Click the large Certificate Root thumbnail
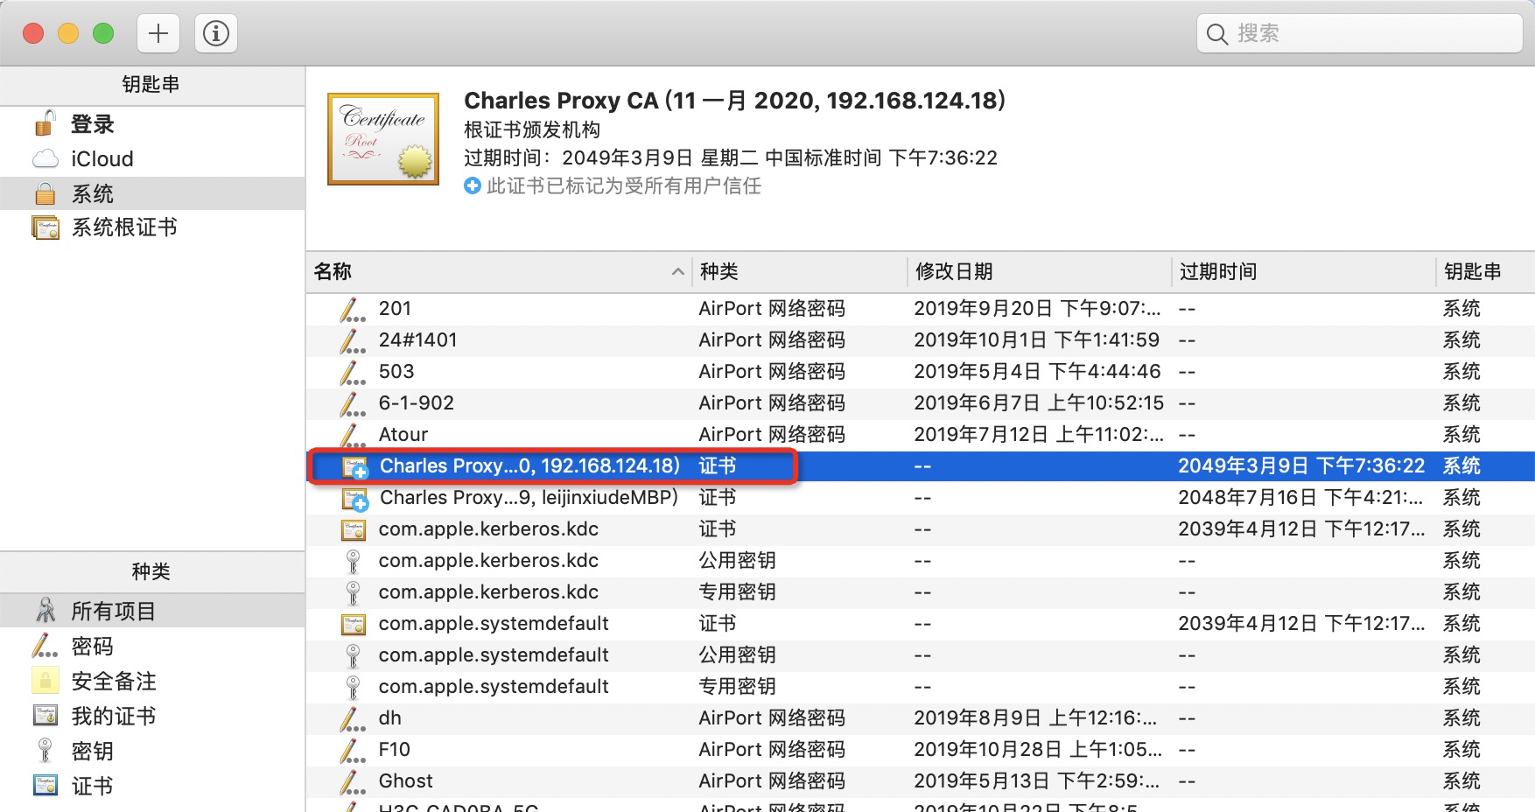 pyautogui.click(x=383, y=139)
